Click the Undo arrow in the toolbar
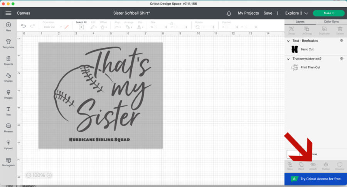The image size is (347, 187). [24, 26]
